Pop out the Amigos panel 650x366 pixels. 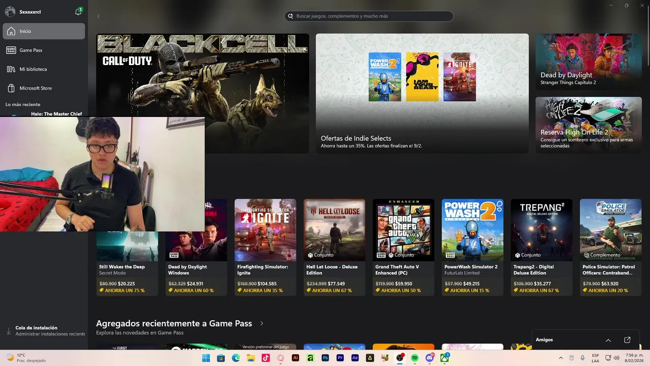pyautogui.click(x=627, y=340)
